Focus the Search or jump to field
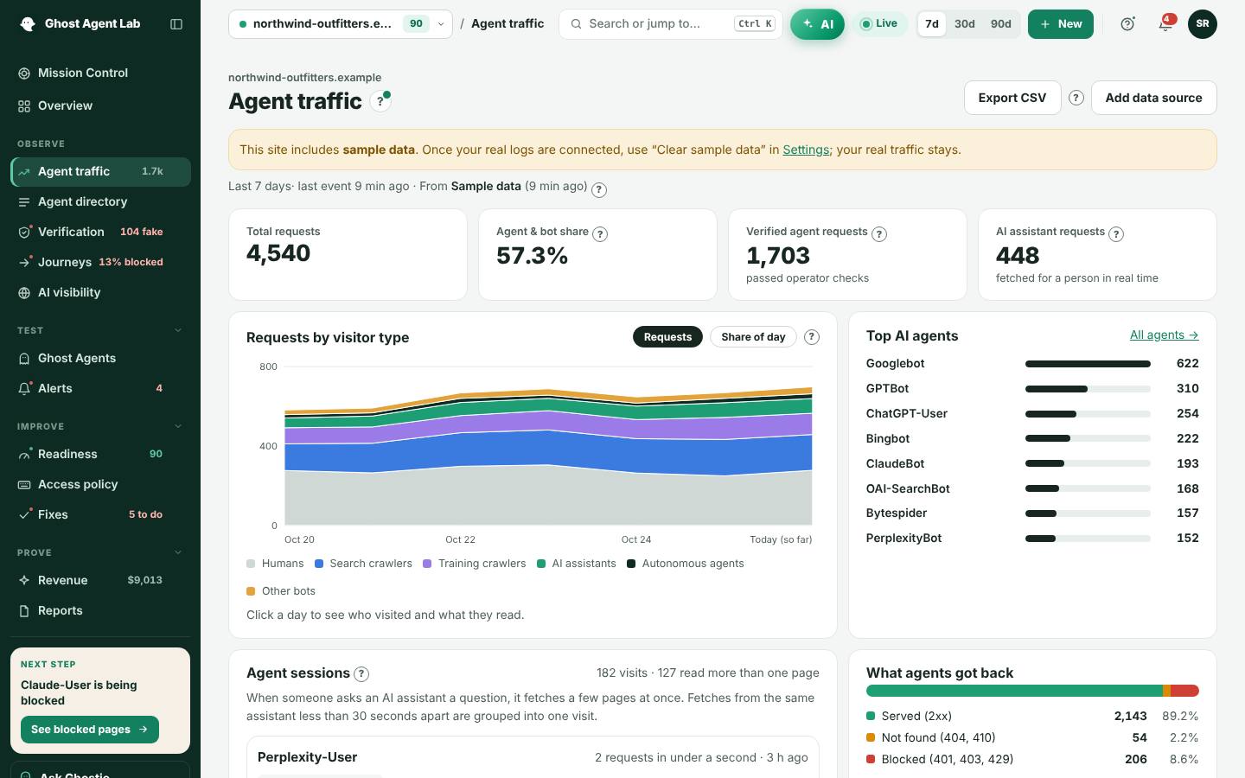 point(670,24)
